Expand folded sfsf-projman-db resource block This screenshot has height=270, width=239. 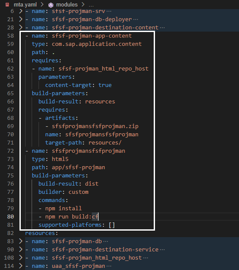pos(21,241)
